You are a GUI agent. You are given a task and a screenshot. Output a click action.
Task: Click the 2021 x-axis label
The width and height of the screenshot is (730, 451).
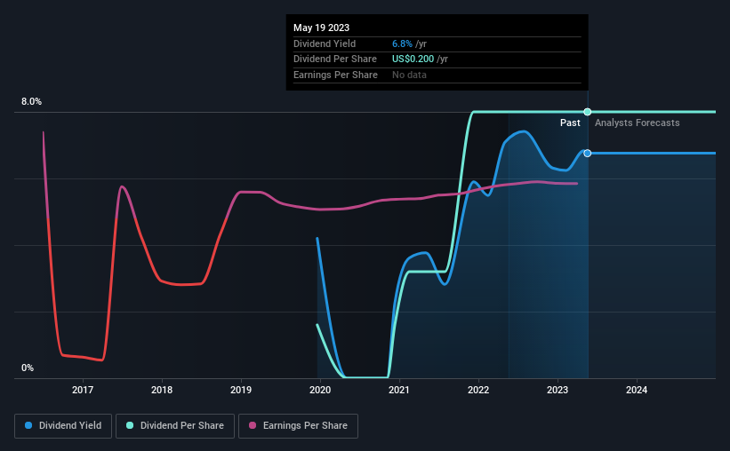pos(399,390)
